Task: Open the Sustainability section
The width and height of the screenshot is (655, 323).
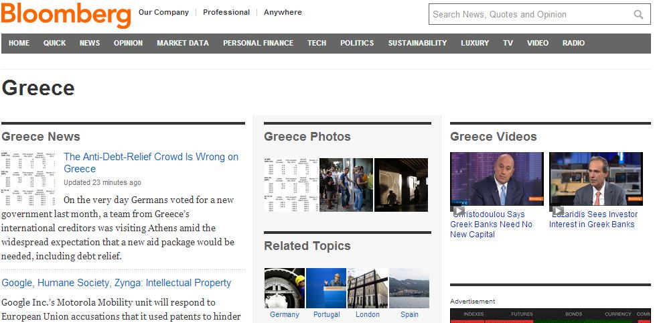Action: point(417,43)
